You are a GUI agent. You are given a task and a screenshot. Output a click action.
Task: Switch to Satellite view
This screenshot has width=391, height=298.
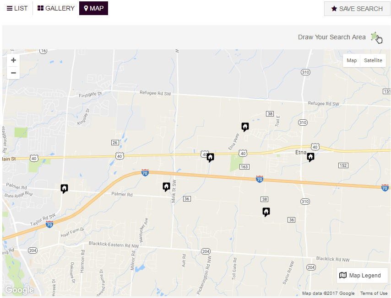tap(373, 60)
